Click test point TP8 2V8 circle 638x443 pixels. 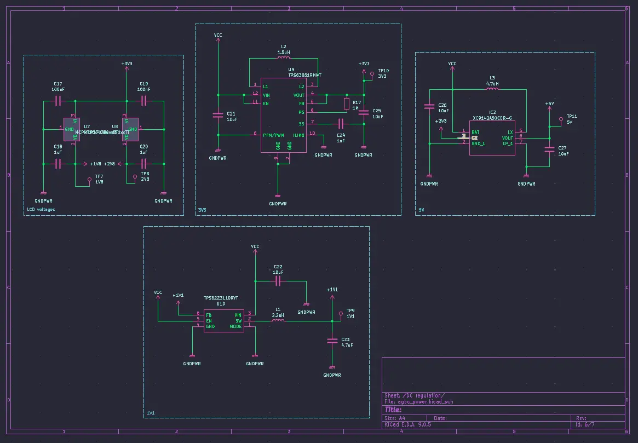(135, 177)
